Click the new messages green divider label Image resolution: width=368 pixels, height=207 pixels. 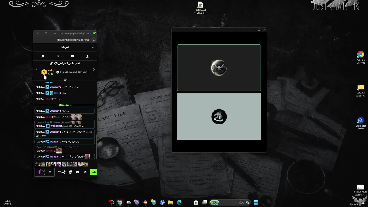point(65,105)
